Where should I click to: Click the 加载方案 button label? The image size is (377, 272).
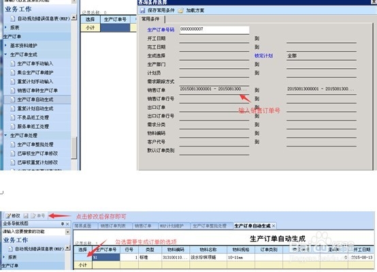pyautogui.click(x=195, y=10)
